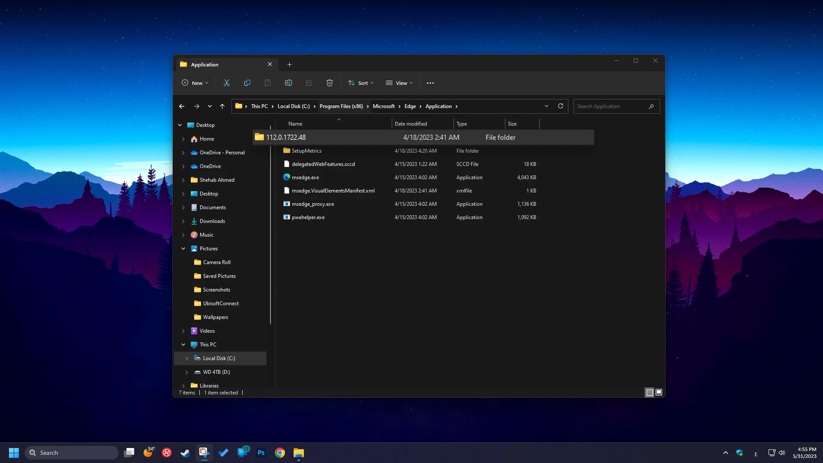Image resolution: width=823 pixels, height=463 pixels.
Task: Click the Share icon in toolbar
Action: point(309,83)
